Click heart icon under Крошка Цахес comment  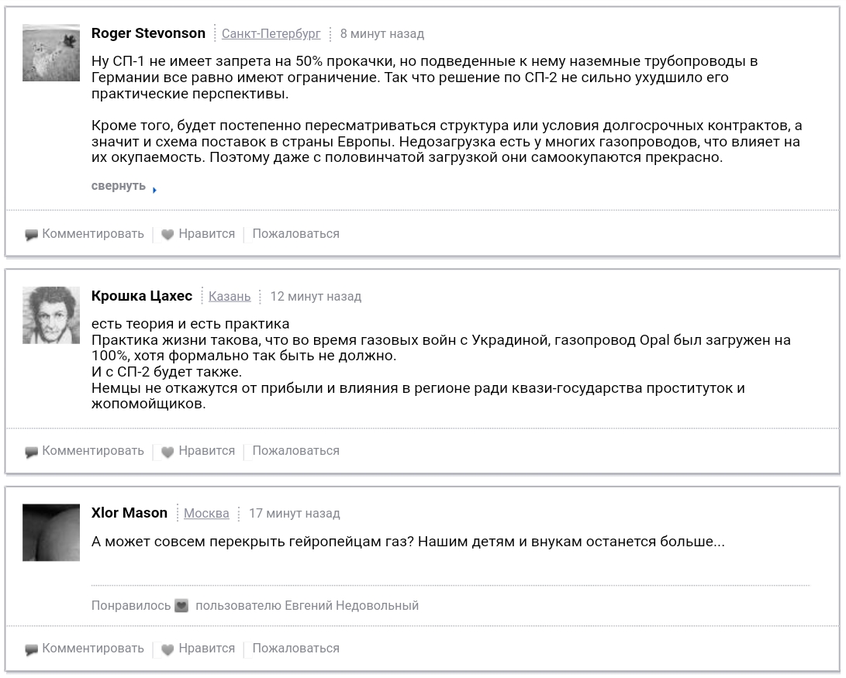pyautogui.click(x=167, y=452)
